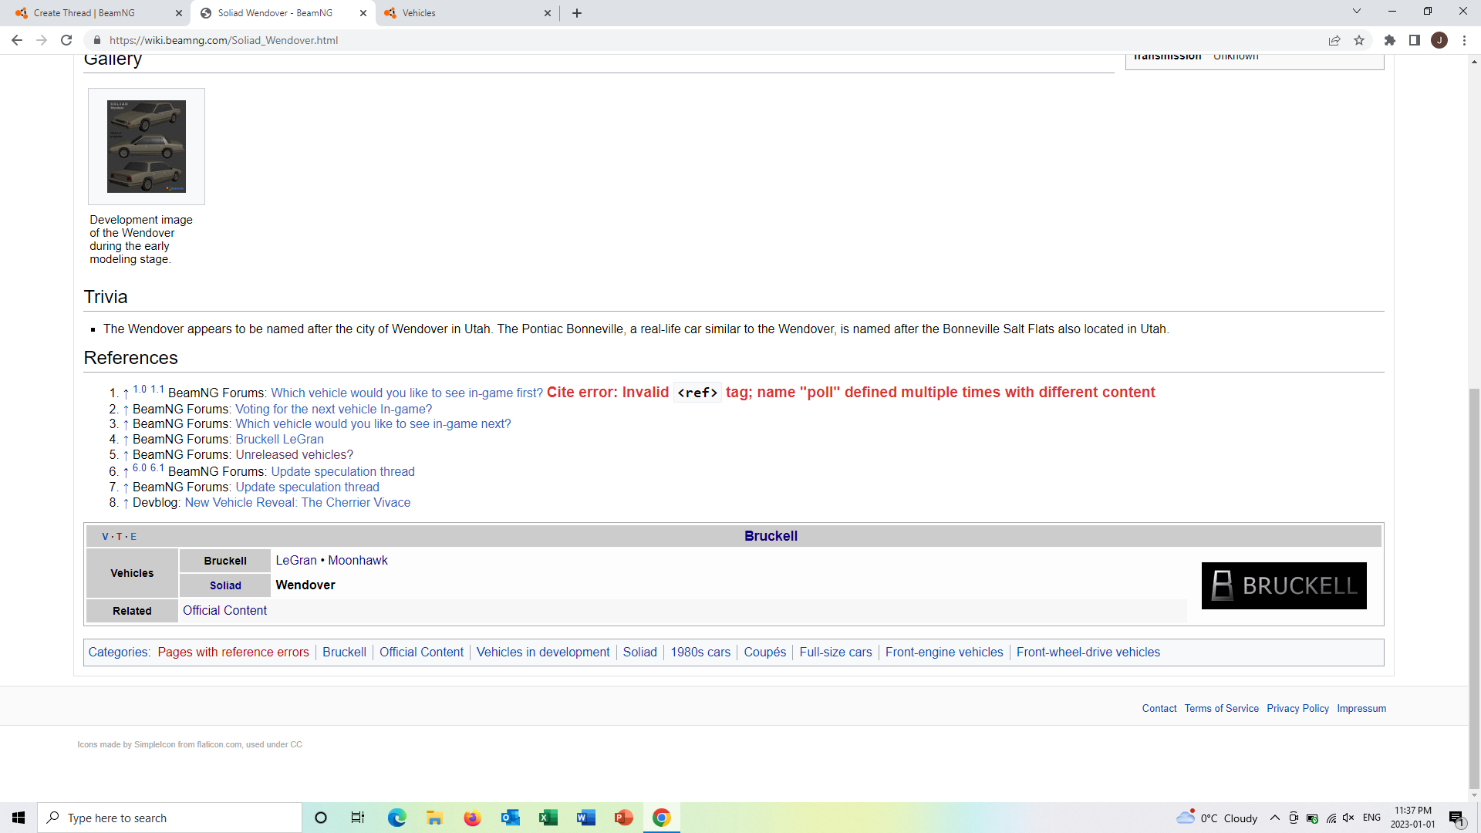Close the Create Thread tab

point(179,13)
